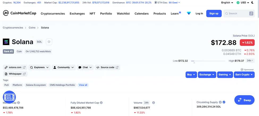The width and height of the screenshot is (259, 116).
Task: Open the solana.com website link
Action: click(15, 67)
